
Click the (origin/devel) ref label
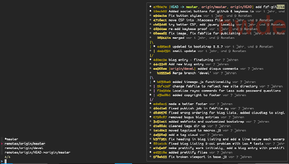(182, 69)
